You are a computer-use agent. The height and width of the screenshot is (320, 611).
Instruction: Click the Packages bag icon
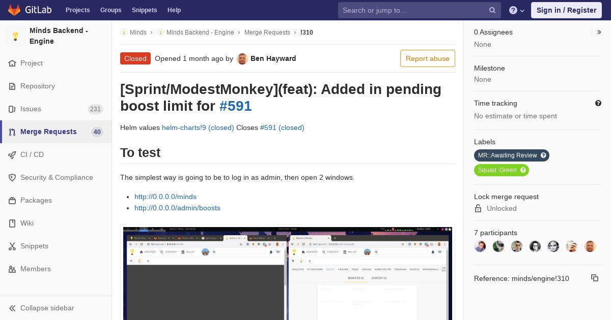(x=12, y=201)
